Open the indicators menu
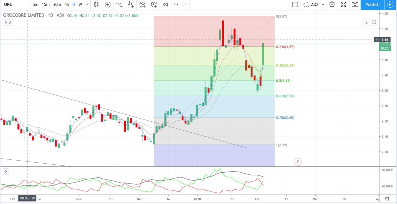 [x=119, y=5]
